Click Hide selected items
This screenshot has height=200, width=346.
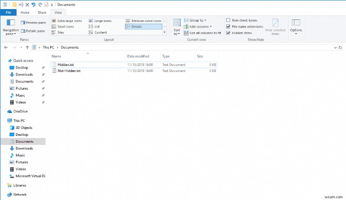click(x=275, y=27)
